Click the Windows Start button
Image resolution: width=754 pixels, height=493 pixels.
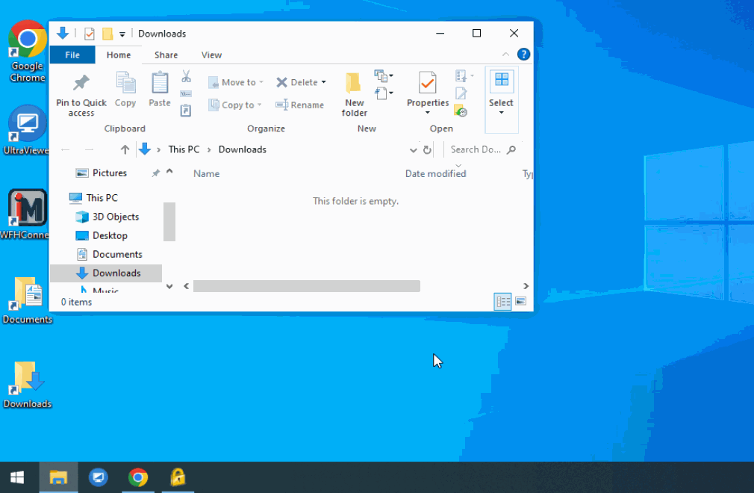tap(17, 477)
